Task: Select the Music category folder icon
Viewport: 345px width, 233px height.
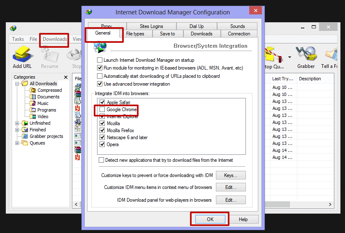Action: [32, 103]
